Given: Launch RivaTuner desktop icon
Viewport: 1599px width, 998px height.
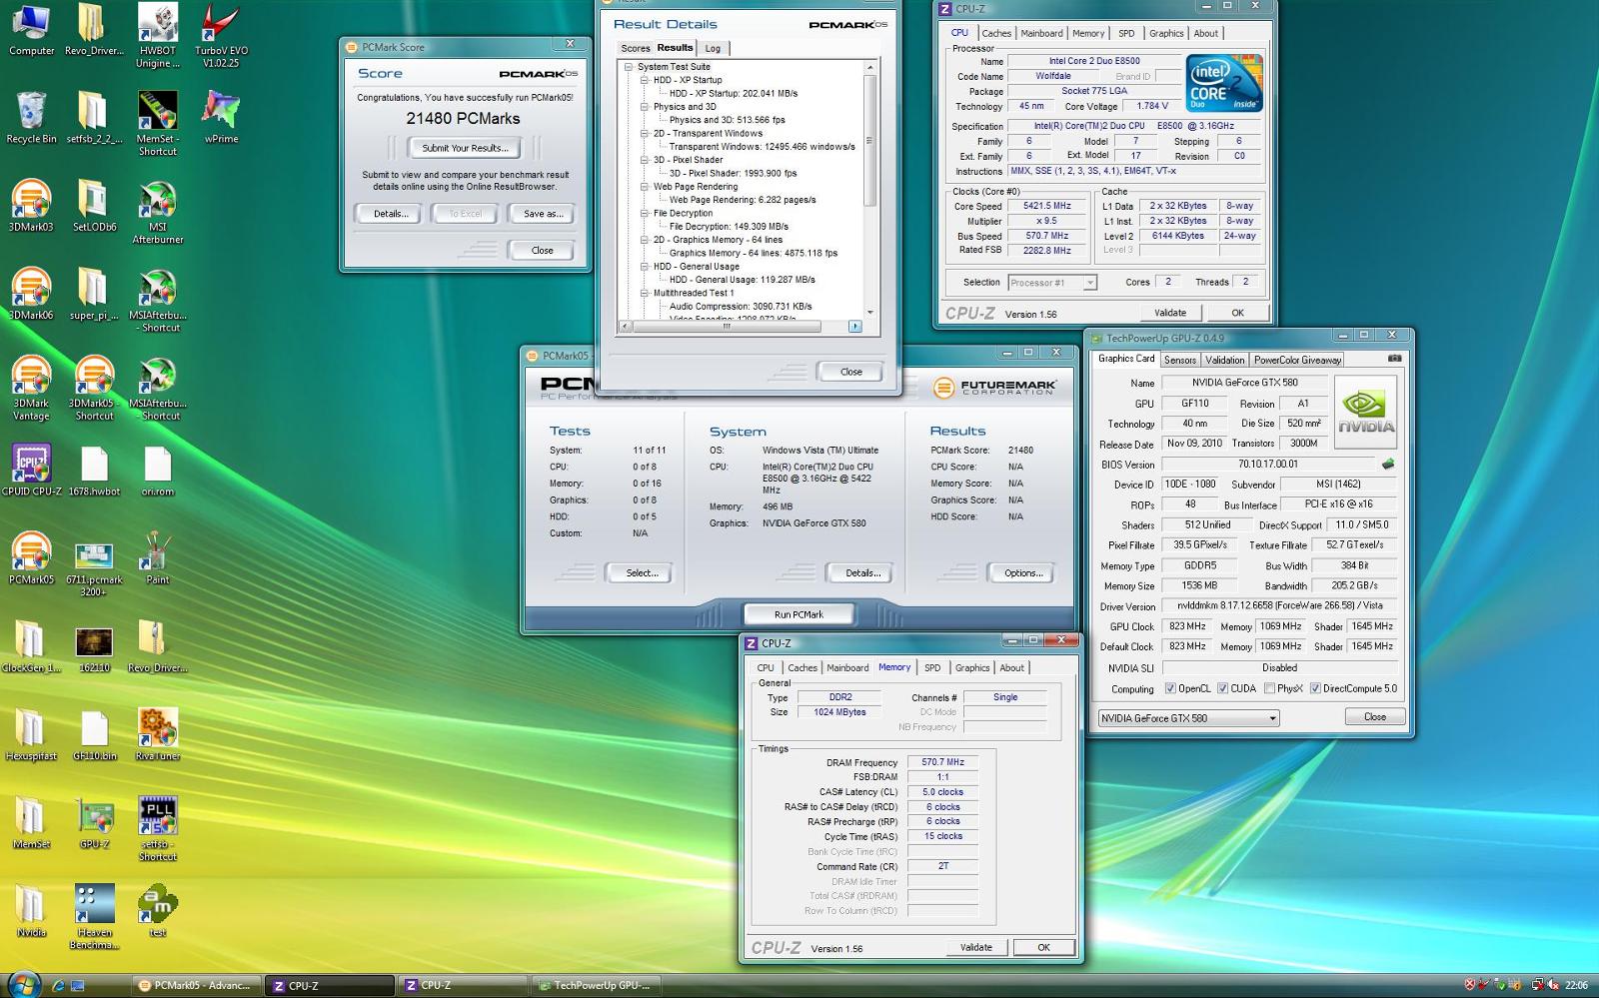Looking at the screenshot, I should coord(158,734).
